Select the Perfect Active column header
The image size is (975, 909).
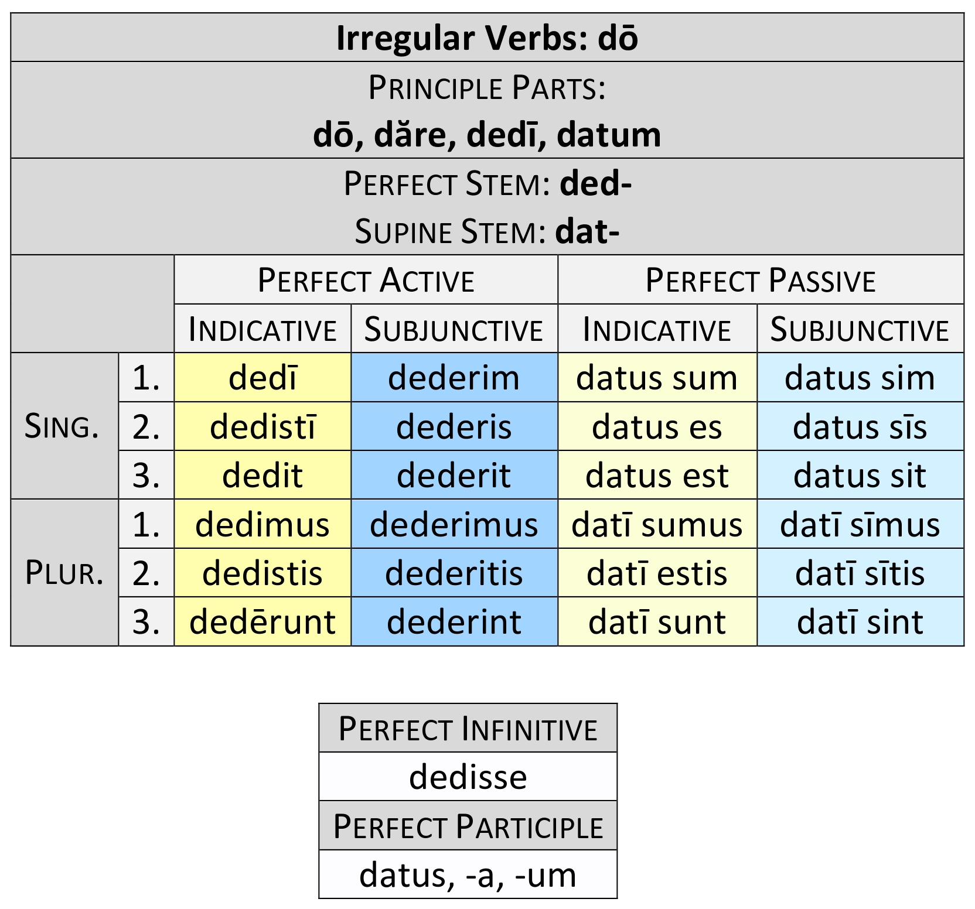(x=366, y=280)
